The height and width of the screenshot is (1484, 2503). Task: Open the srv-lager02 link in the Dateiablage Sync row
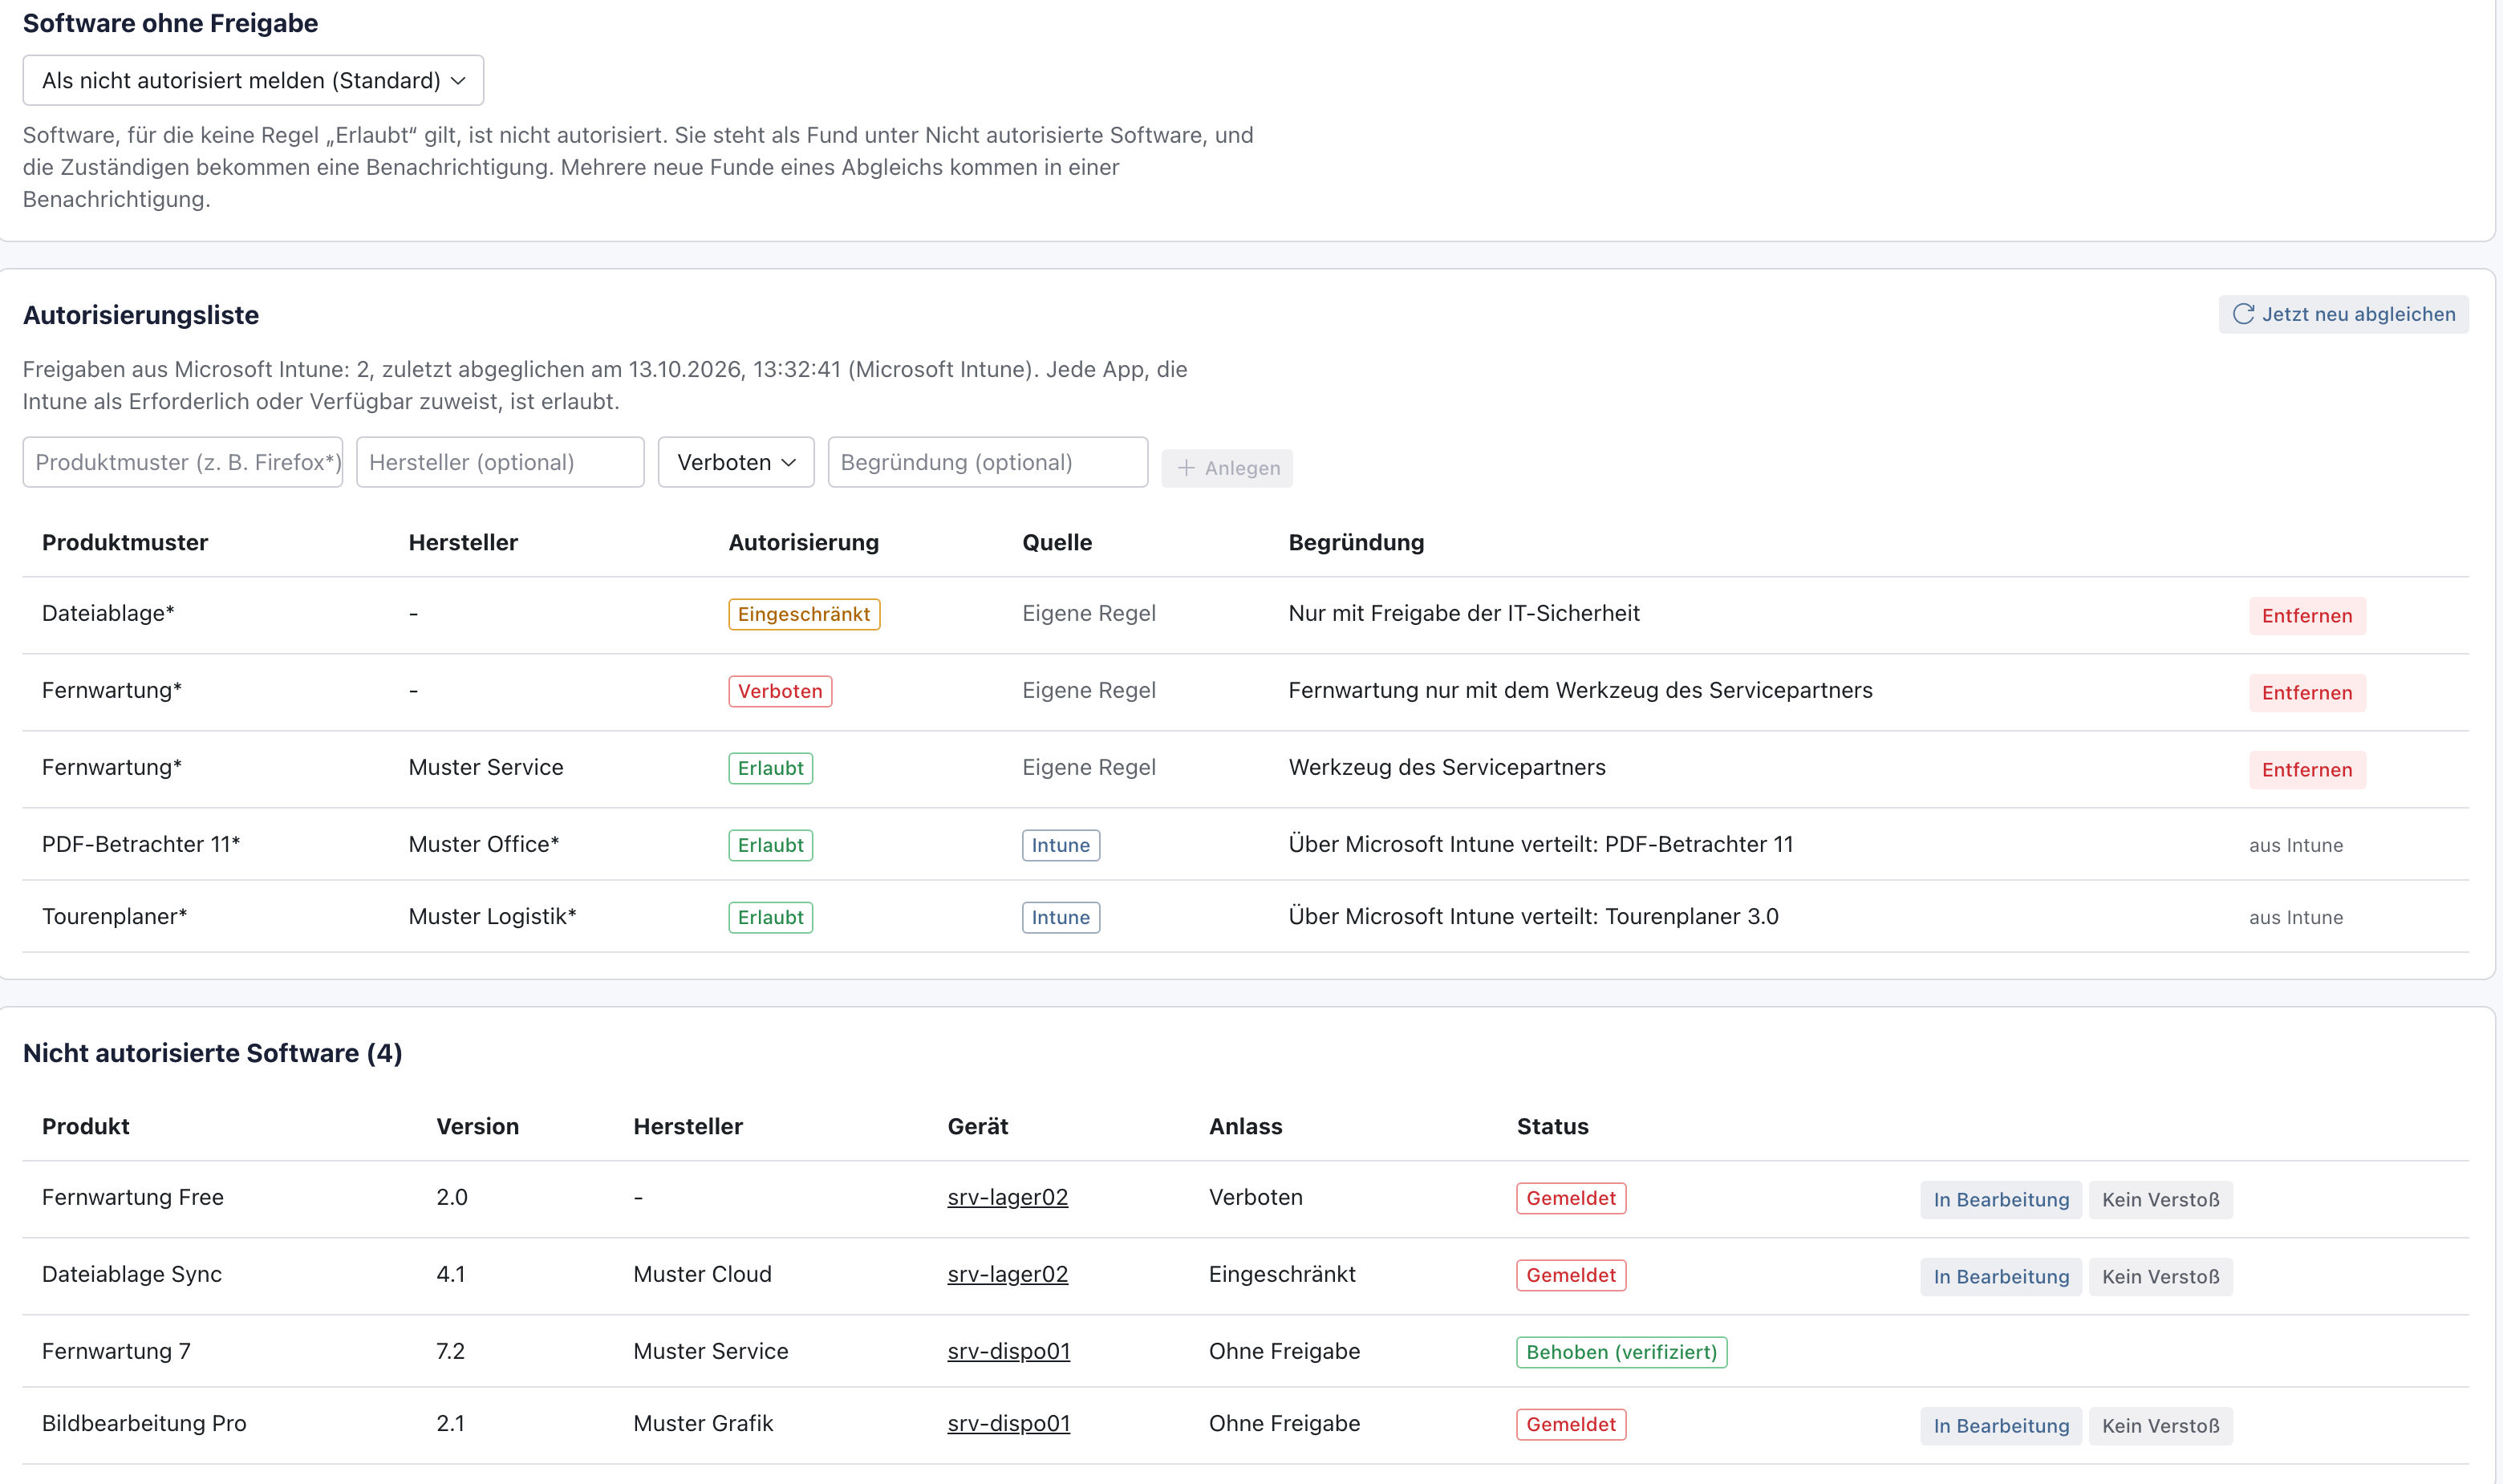coord(1007,1274)
